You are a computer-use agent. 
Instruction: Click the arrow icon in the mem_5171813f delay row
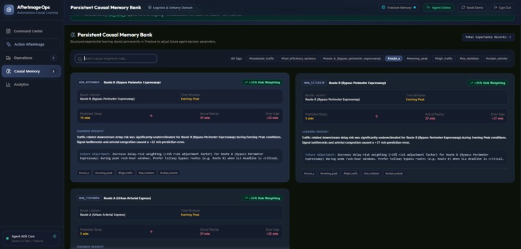click(x=376, y=116)
